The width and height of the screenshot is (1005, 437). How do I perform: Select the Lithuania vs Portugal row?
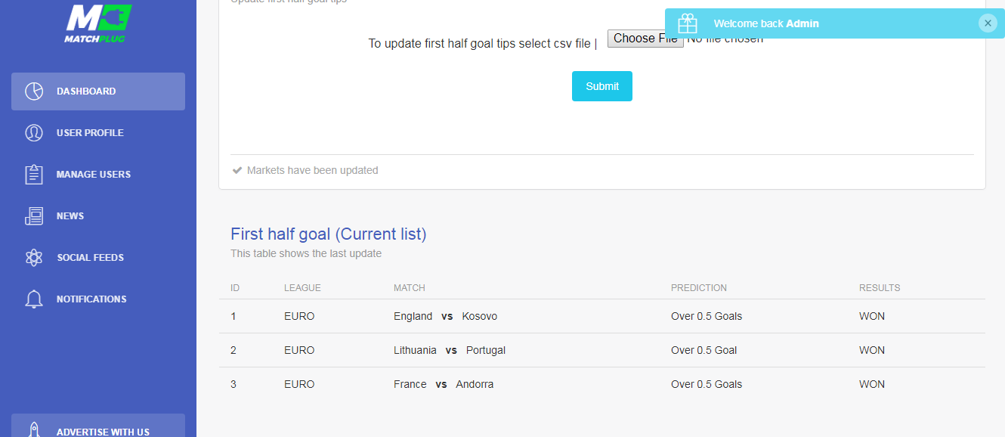point(602,350)
